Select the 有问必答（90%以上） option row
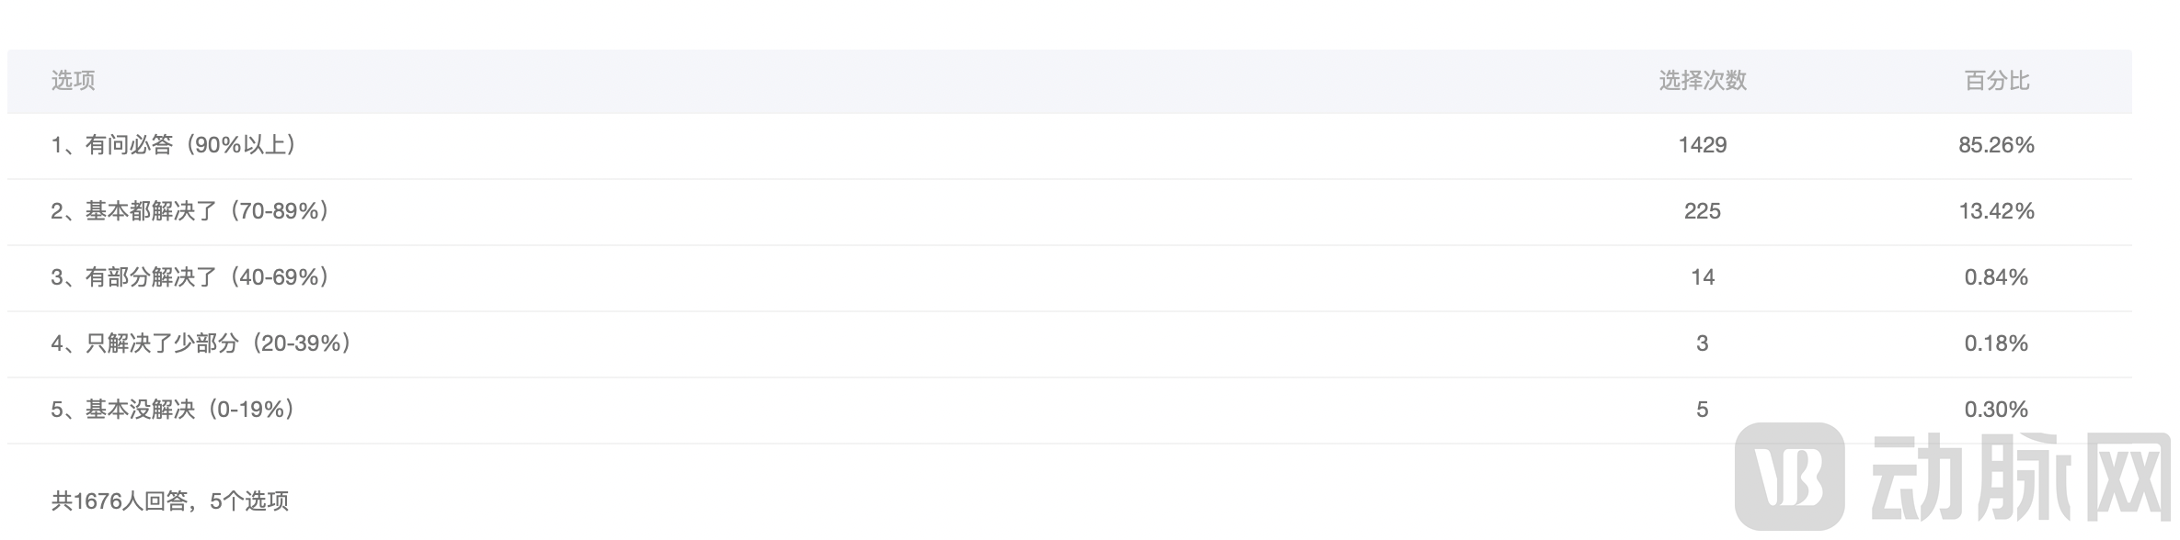2180x540 pixels. pyautogui.click(x=174, y=145)
